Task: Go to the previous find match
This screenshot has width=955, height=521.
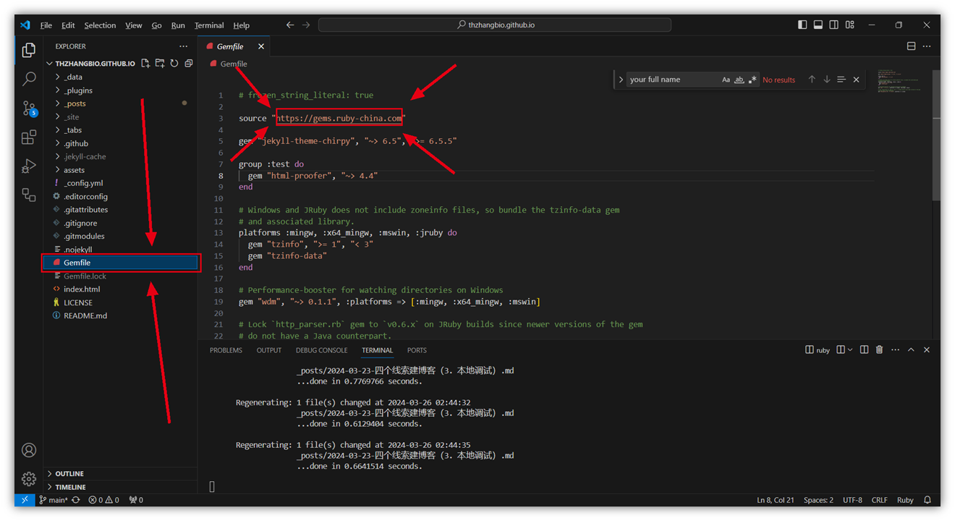Action: pos(812,80)
